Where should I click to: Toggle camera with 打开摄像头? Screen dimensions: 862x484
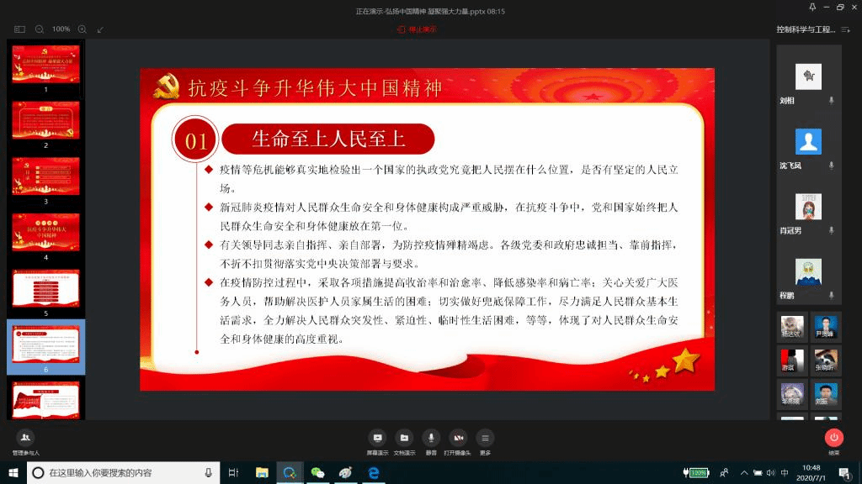pos(458,438)
